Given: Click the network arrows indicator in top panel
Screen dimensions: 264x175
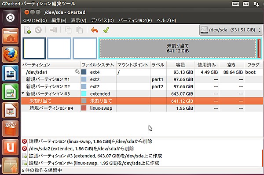Looking at the screenshot, I should (256, 4).
